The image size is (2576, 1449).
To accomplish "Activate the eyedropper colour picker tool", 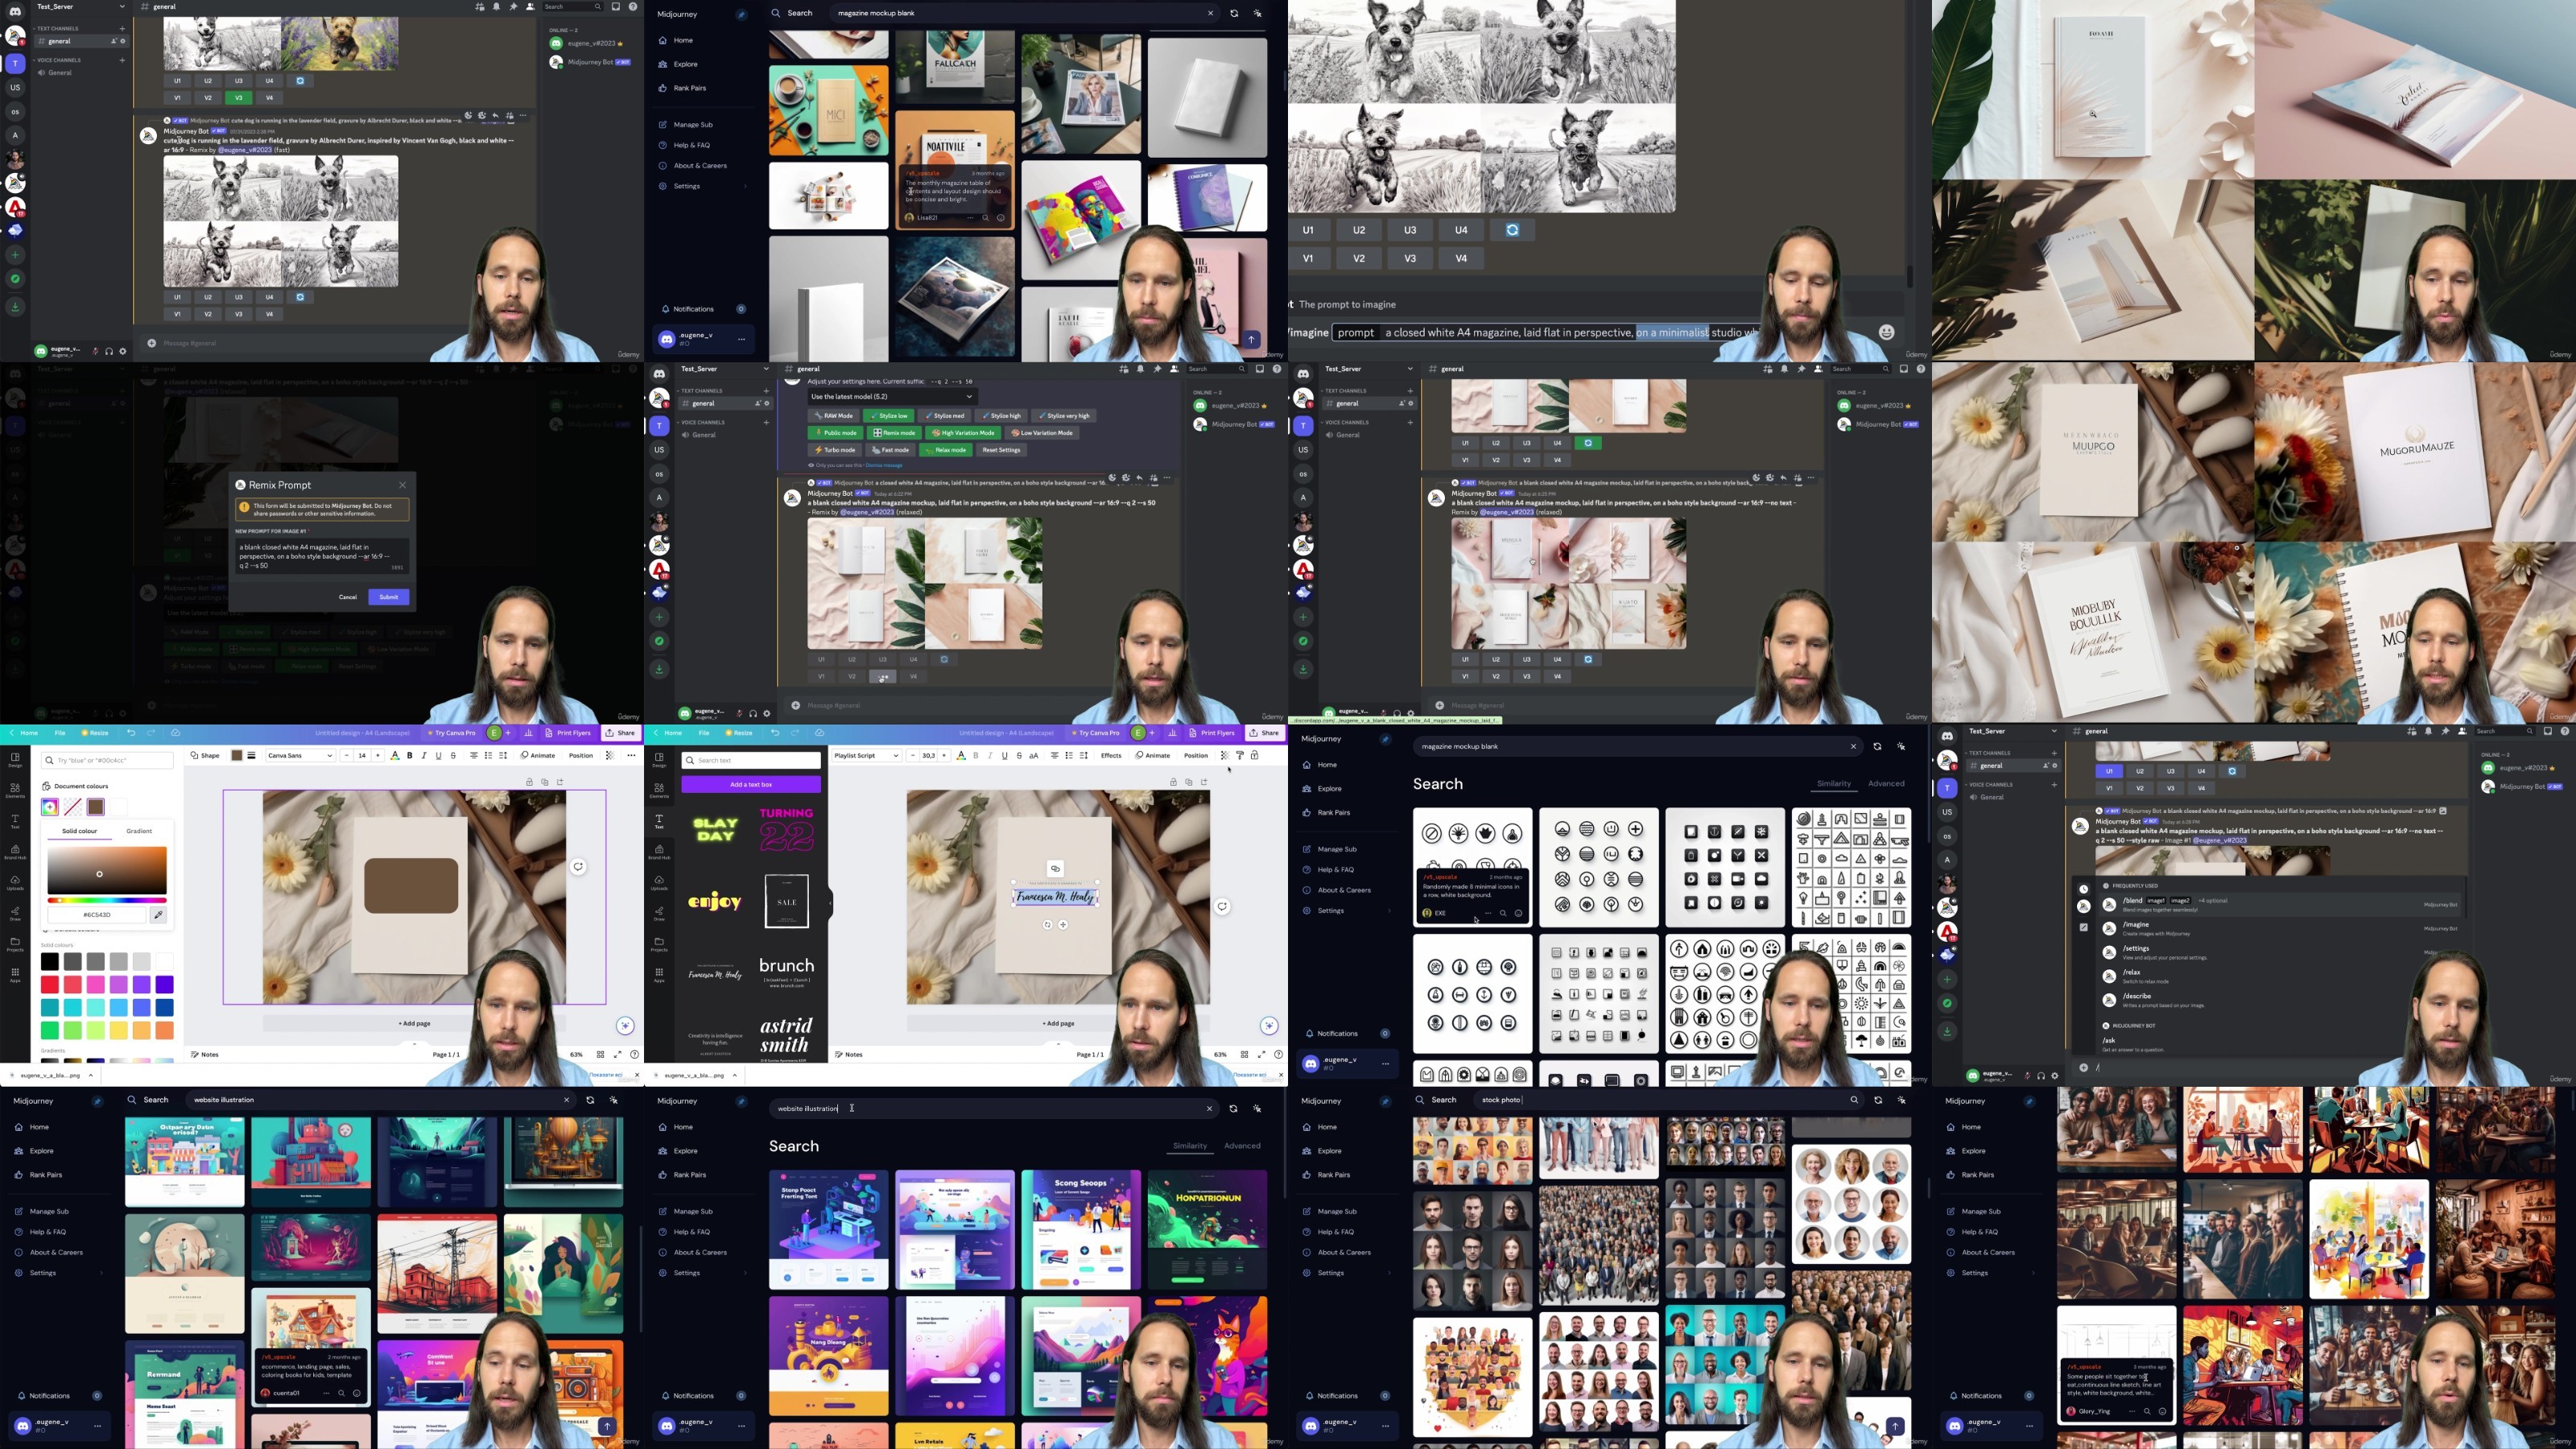I will tap(158, 915).
